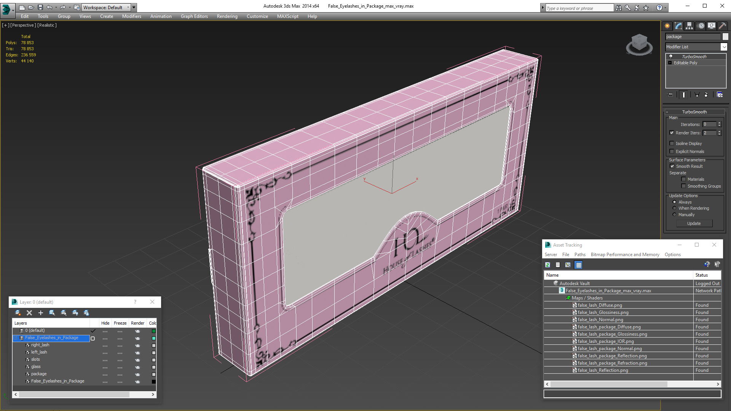Click the table view icon in Asset Tracking
Image resolution: width=731 pixels, height=411 pixels.
579,265
